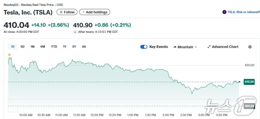Viewport: 260px width, 119px height.
Task: Click the Advanced Chart expand arrows icon
Action: [209, 47]
